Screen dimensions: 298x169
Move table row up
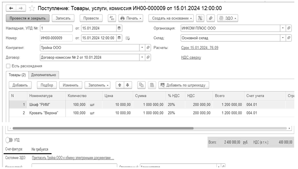(x=120, y=85)
